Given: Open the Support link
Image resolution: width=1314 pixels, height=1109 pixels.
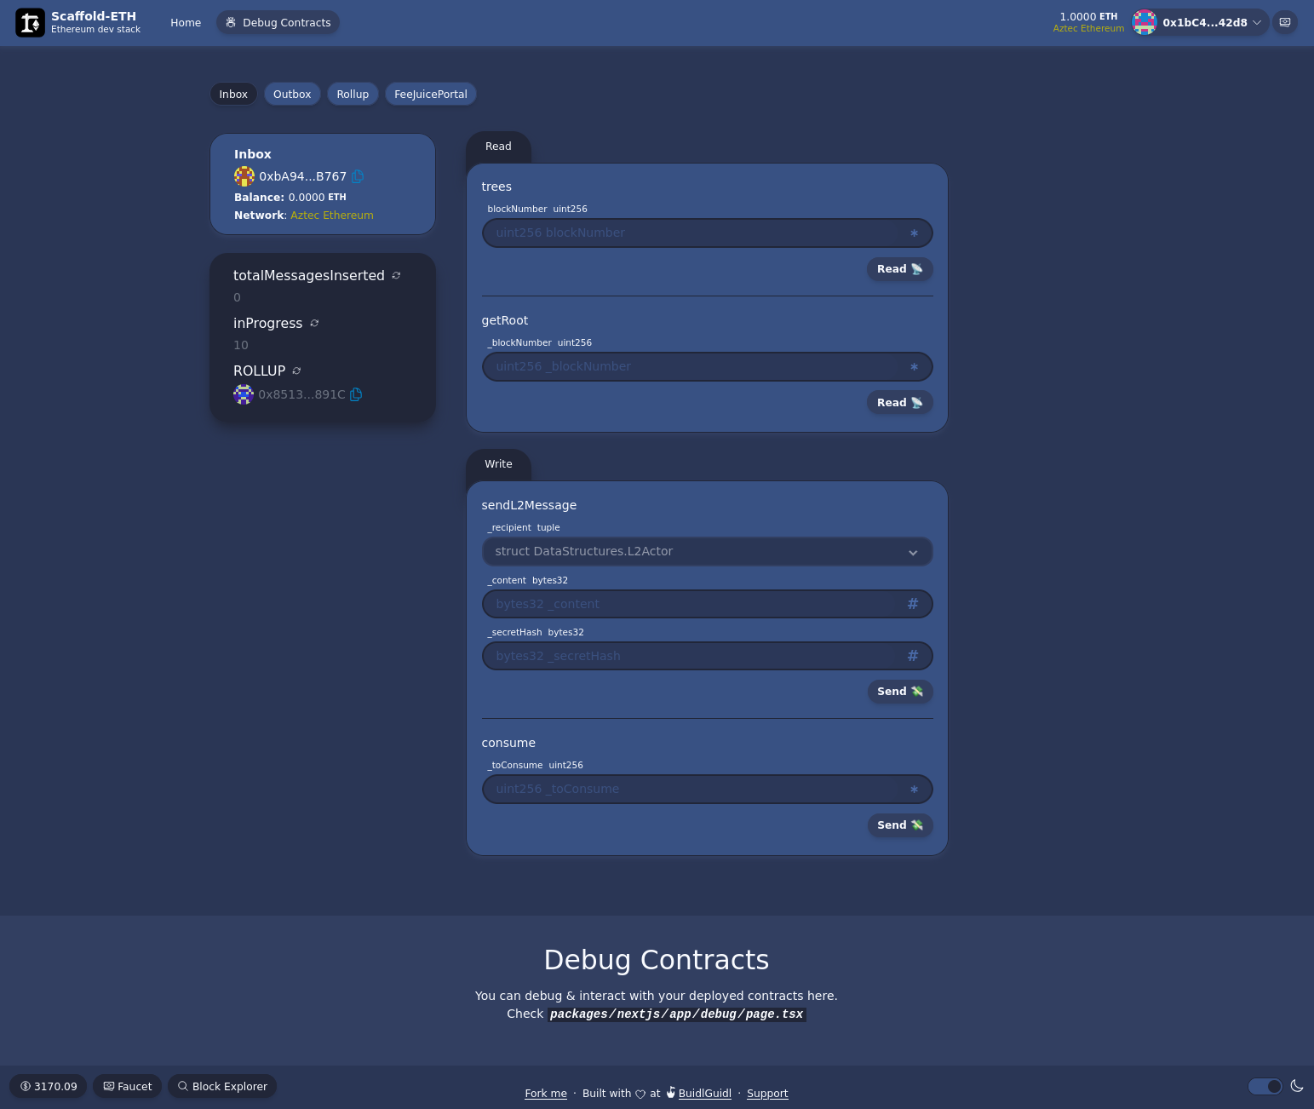Looking at the screenshot, I should (x=767, y=1094).
